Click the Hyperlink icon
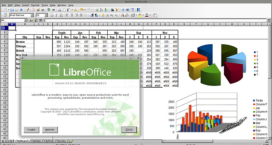The height and width of the screenshot is (145, 272). (x=97, y=10)
